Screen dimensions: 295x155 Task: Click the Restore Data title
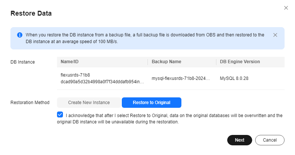pos(31,13)
